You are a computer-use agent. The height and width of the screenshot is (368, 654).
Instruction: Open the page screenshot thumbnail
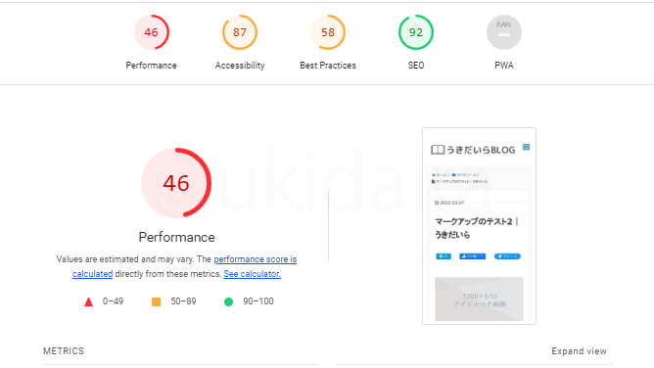479,226
